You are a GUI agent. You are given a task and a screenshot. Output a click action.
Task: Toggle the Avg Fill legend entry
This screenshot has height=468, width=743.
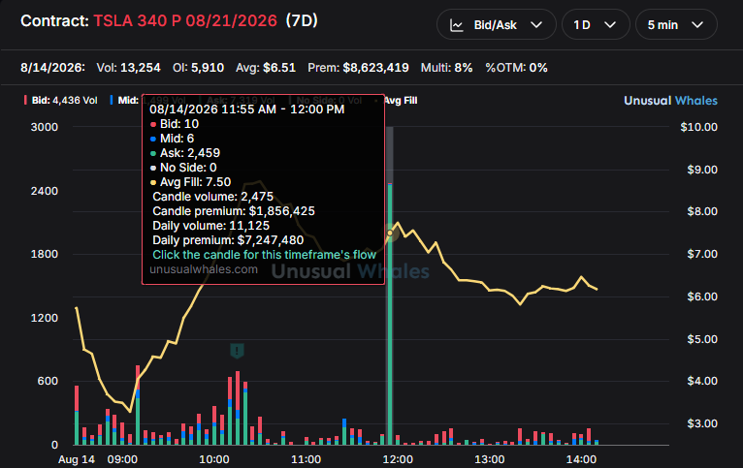click(x=397, y=101)
